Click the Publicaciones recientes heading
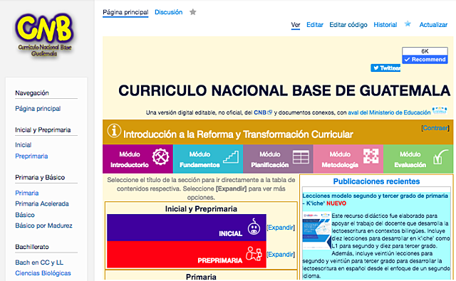This screenshot has height=281, width=456. pyautogui.click(x=376, y=181)
